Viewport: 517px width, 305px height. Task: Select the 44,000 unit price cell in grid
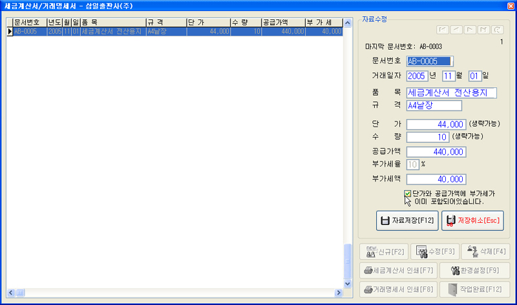tap(208, 32)
